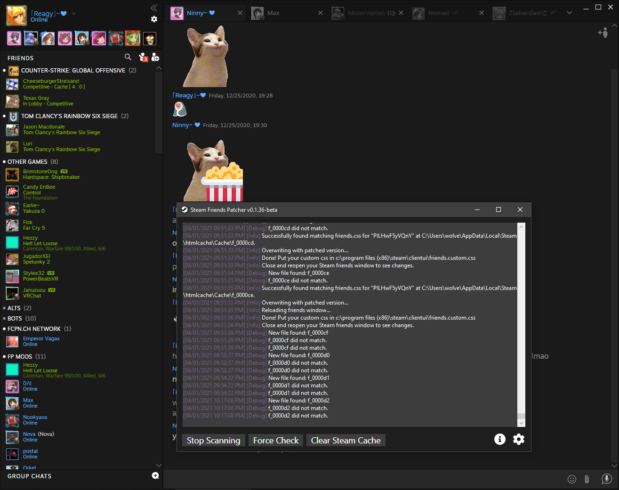619x490 pixels.
Task: Click Counter-Strike game icon in friends list
Action: (x=14, y=71)
